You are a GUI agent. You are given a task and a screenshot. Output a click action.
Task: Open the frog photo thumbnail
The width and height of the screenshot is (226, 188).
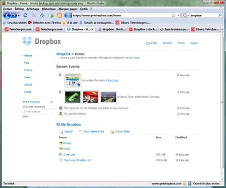pos(73,97)
